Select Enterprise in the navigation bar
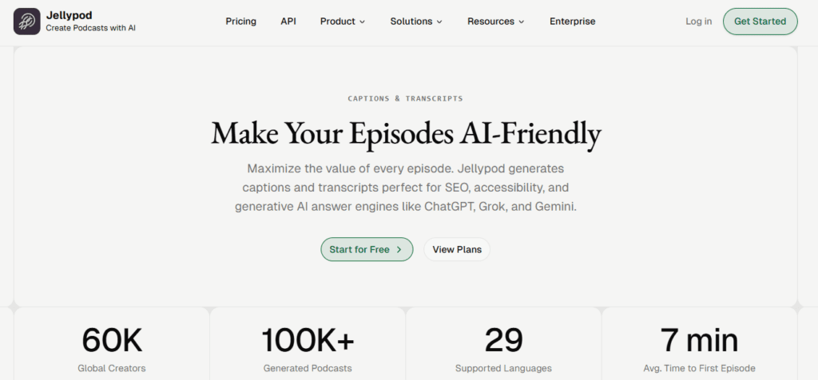The image size is (818, 380). click(572, 22)
